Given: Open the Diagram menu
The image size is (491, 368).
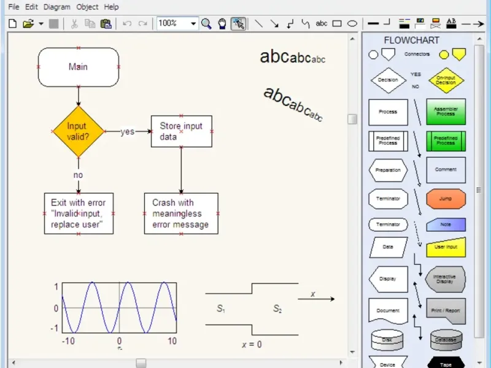Looking at the screenshot, I should 56,7.
